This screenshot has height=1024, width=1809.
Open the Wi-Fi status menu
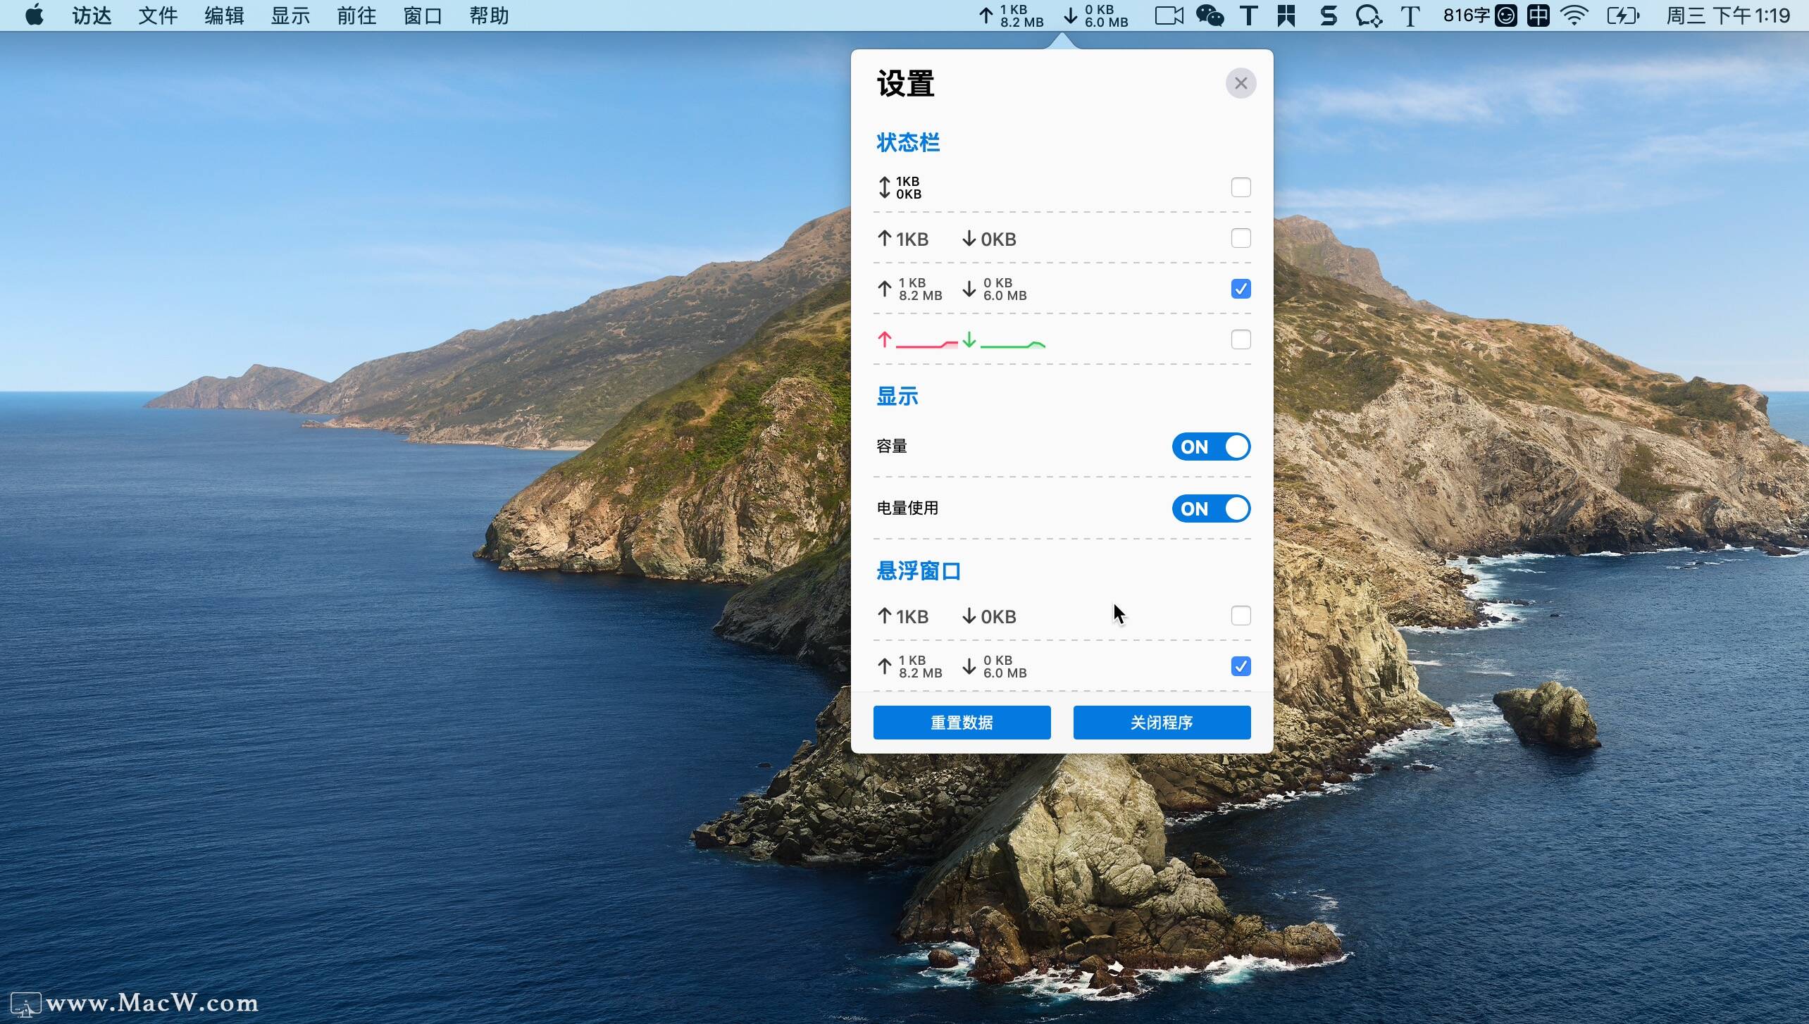coord(1574,15)
